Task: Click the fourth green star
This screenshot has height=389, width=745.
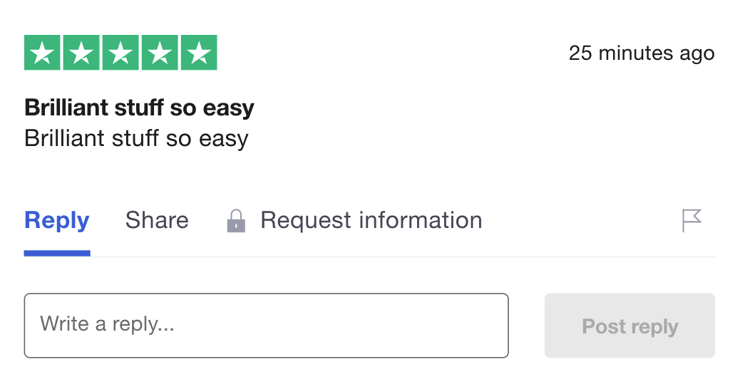Action: click(x=160, y=53)
